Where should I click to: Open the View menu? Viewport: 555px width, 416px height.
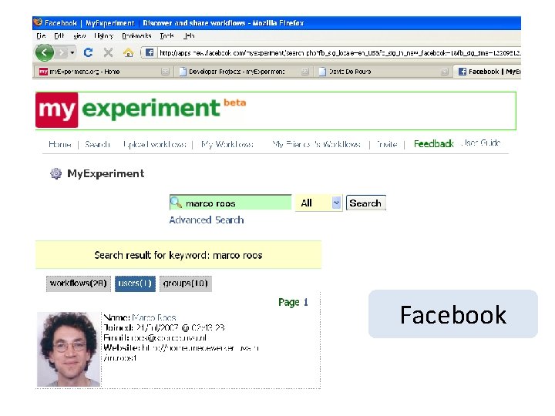[x=79, y=35]
